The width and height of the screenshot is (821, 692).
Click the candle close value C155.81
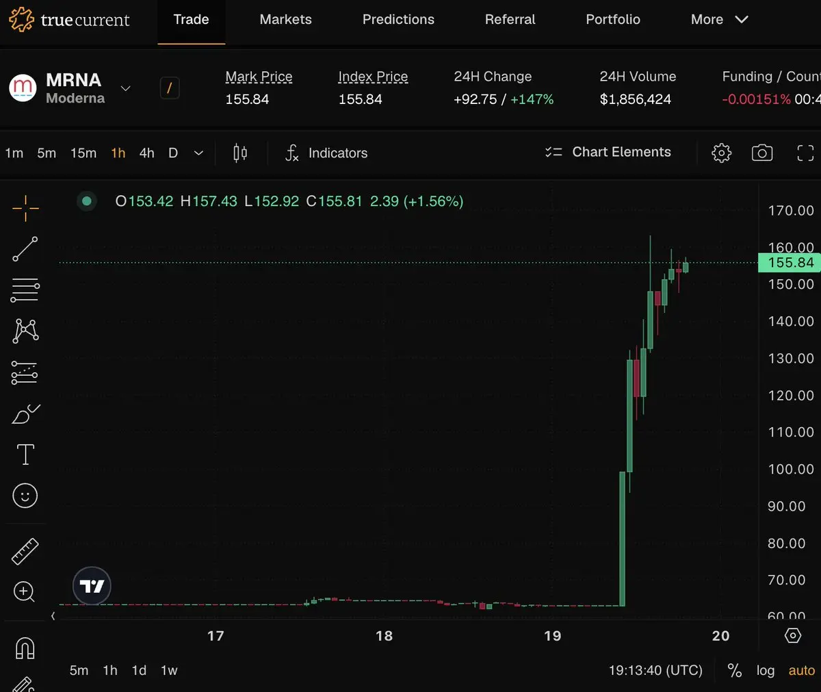click(x=334, y=201)
